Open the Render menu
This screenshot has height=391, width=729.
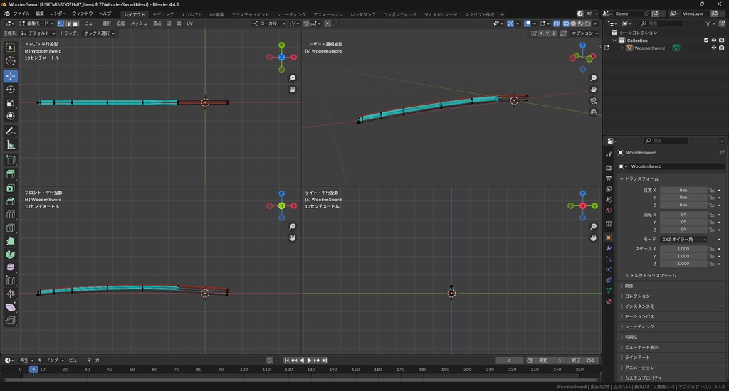(x=58, y=14)
